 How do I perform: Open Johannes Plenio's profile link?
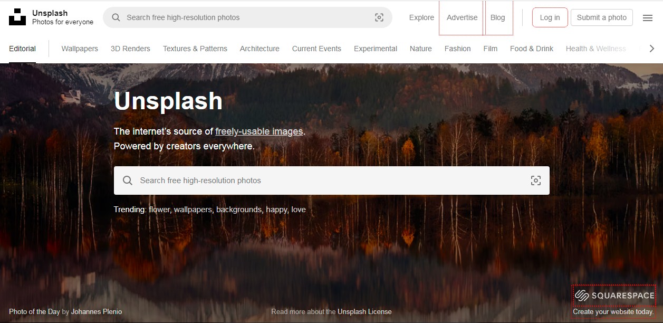coord(97,311)
